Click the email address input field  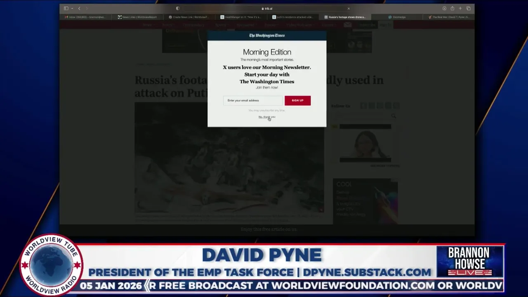point(253,100)
